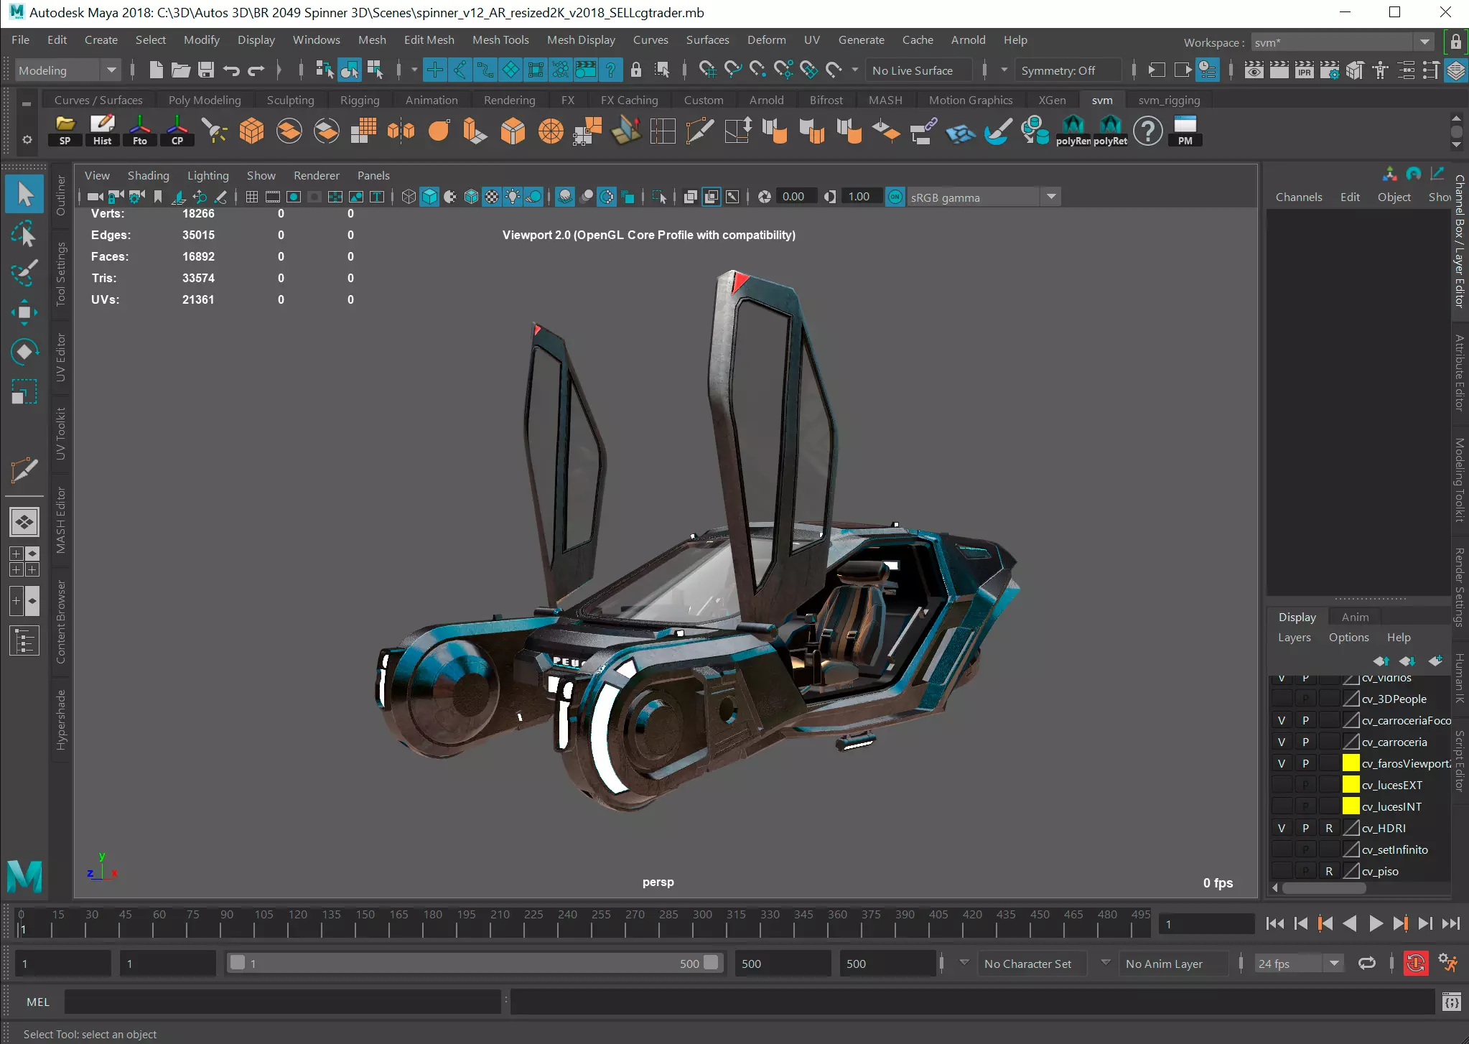Toggle visibility of cv_carroceria layer
The width and height of the screenshot is (1469, 1044).
pos(1282,742)
